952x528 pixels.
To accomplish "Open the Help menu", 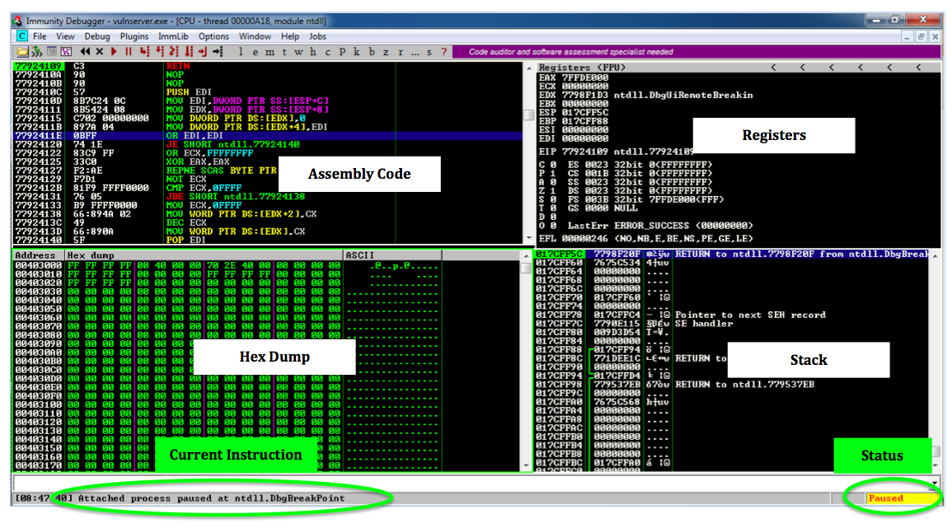I will 290,36.
